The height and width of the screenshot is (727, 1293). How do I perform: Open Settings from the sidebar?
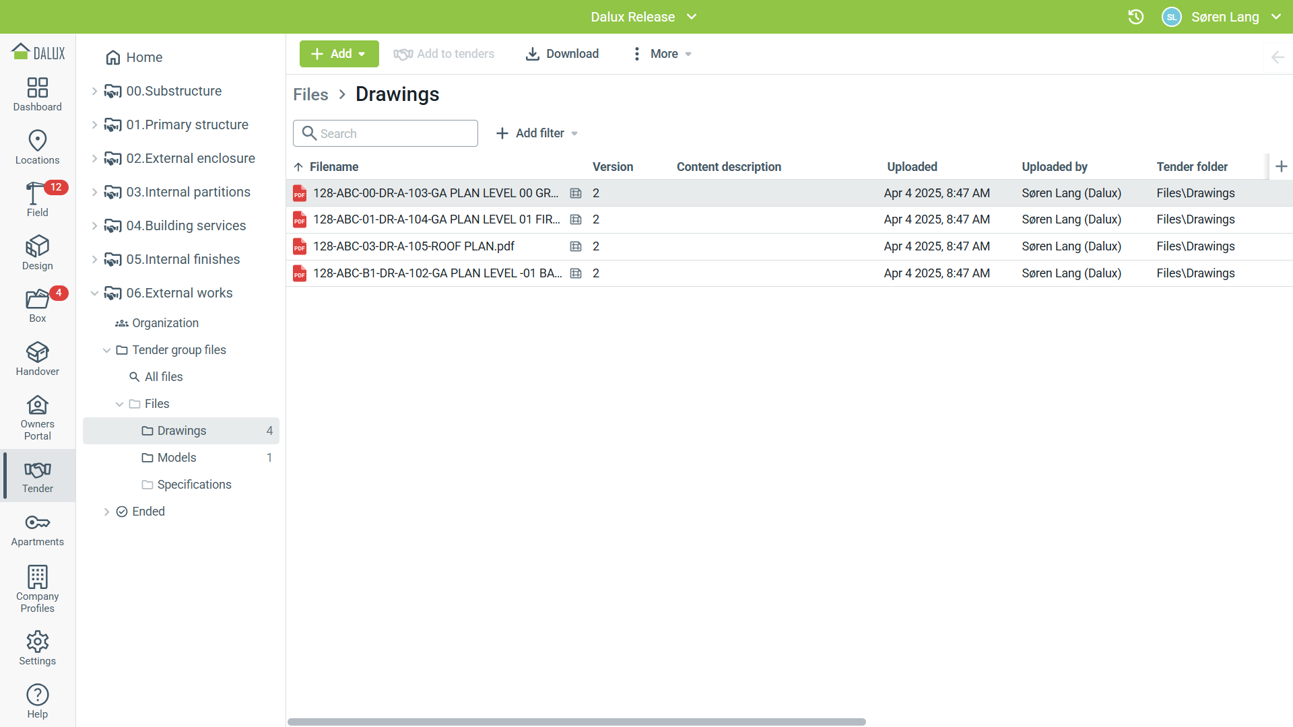pyautogui.click(x=38, y=648)
